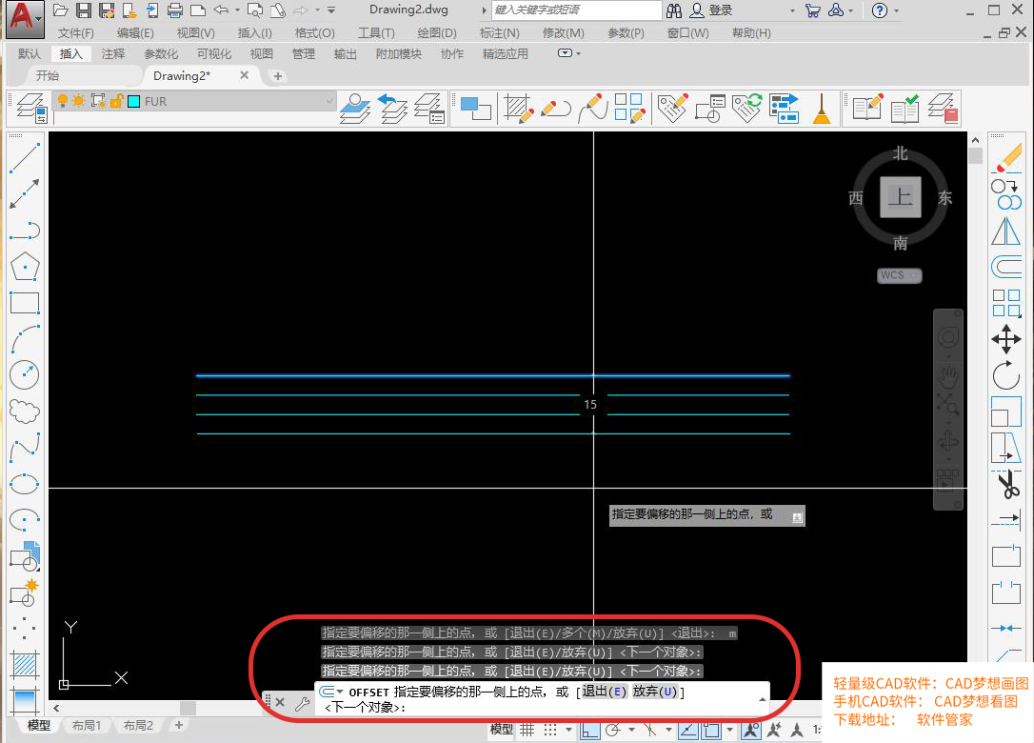The height and width of the screenshot is (743, 1034).
Task: Click the Plot printer icon
Action: (175, 10)
